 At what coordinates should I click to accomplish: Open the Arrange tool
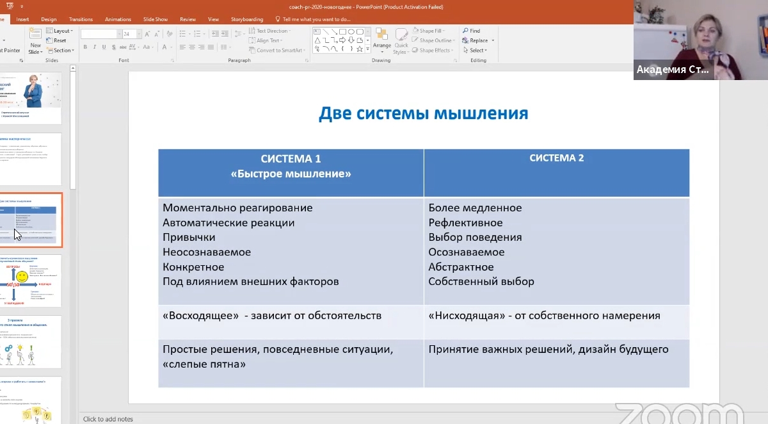point(382,38)
